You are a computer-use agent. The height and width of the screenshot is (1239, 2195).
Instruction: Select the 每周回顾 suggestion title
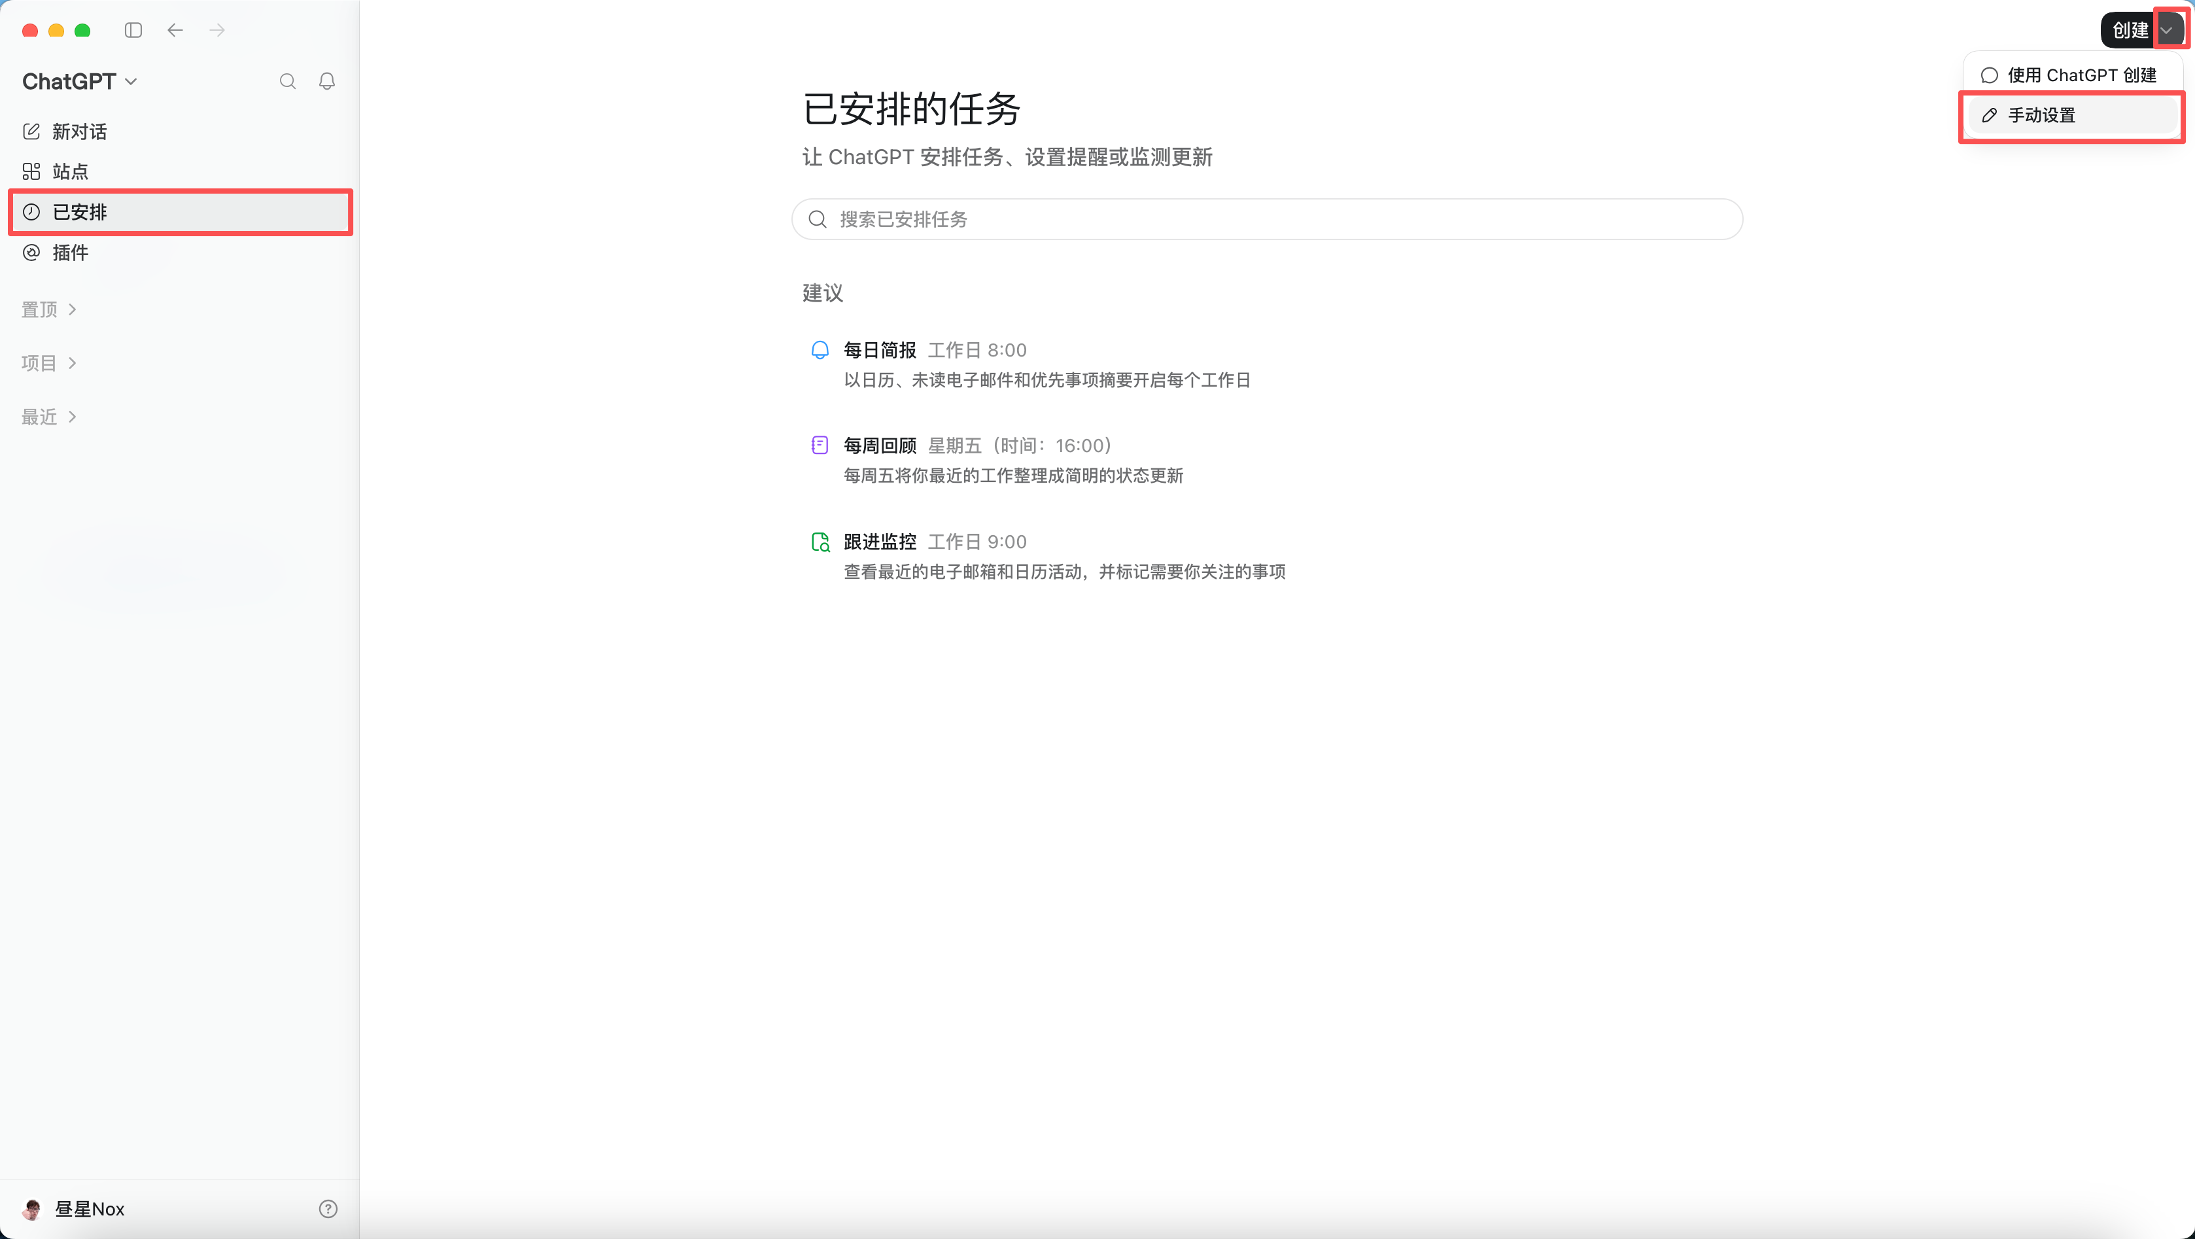click(x=879, y=445)
